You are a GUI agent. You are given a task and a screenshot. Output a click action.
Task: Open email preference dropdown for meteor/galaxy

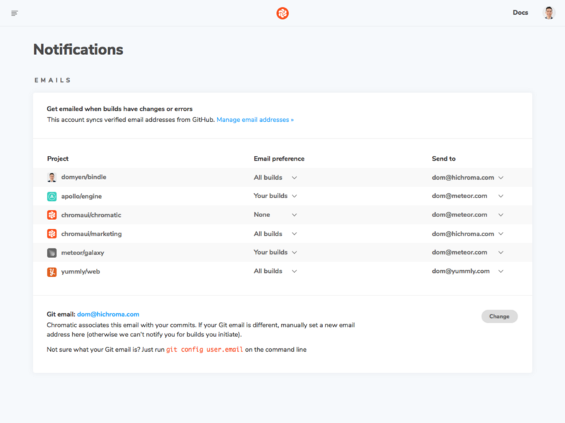275,252
